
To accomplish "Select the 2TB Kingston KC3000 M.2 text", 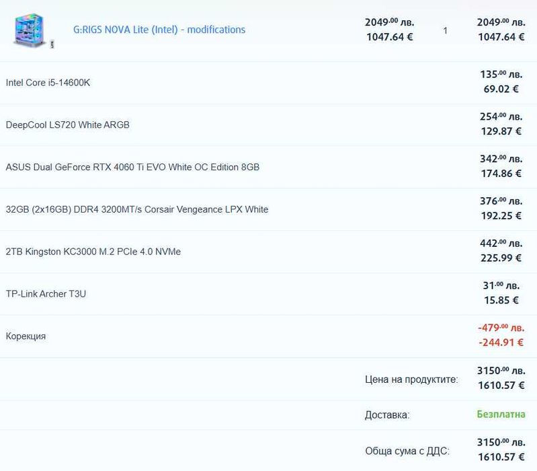I will point(93,252).
